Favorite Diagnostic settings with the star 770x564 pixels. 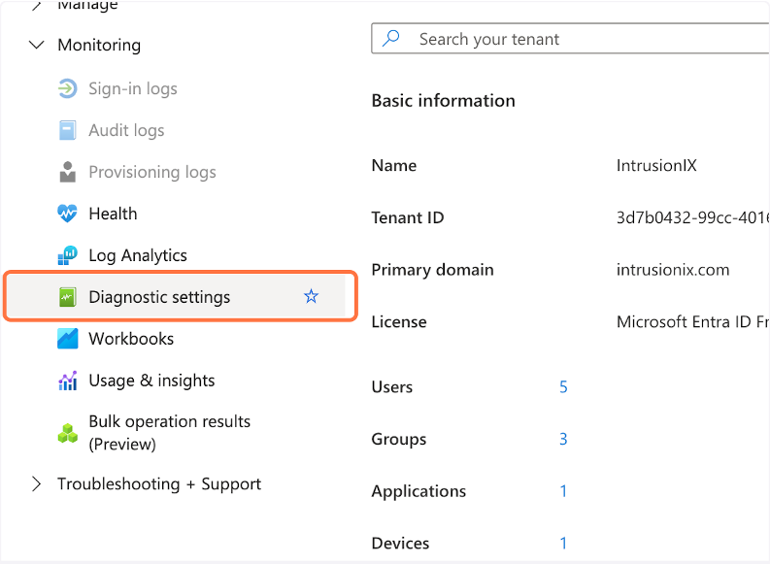tap(311, 297)
